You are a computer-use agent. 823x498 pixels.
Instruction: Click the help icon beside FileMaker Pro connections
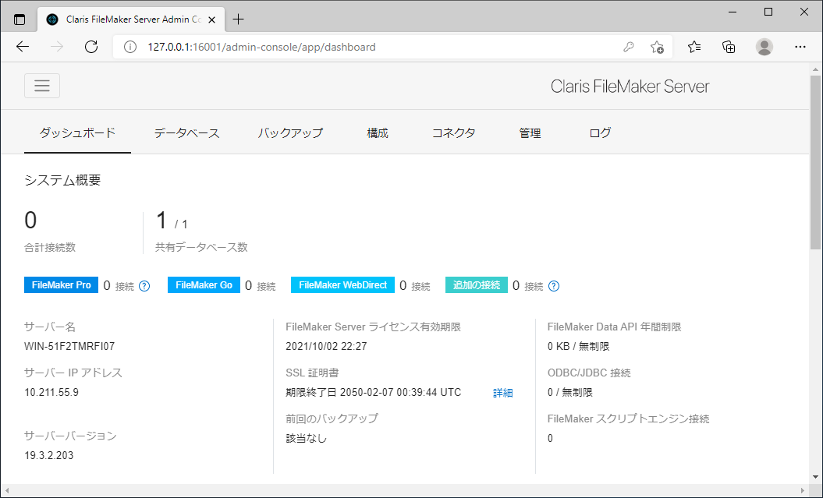point(144,285)
